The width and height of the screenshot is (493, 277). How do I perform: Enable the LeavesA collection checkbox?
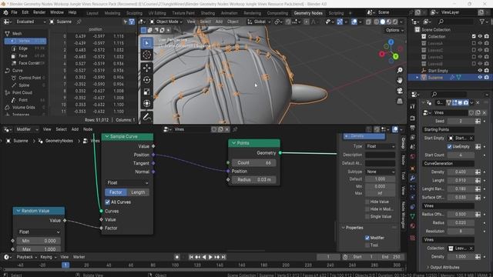pos(474,43)
